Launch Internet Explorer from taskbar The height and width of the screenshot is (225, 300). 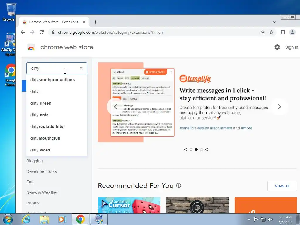[x=26, y=219]
